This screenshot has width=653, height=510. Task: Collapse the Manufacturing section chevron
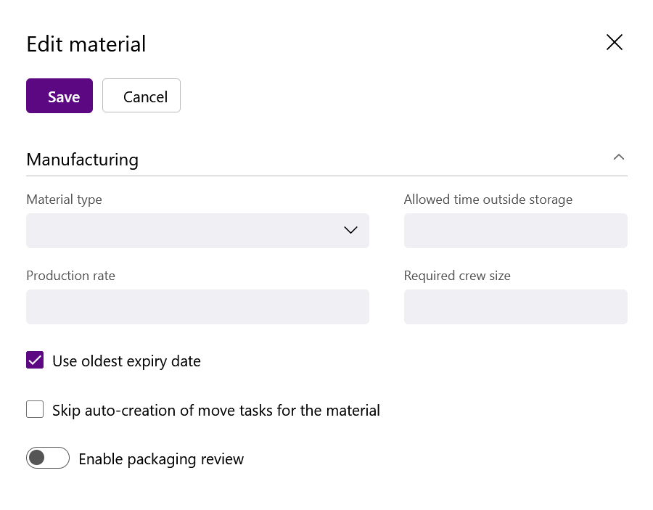pyautogui.click(x=619, y=157)
